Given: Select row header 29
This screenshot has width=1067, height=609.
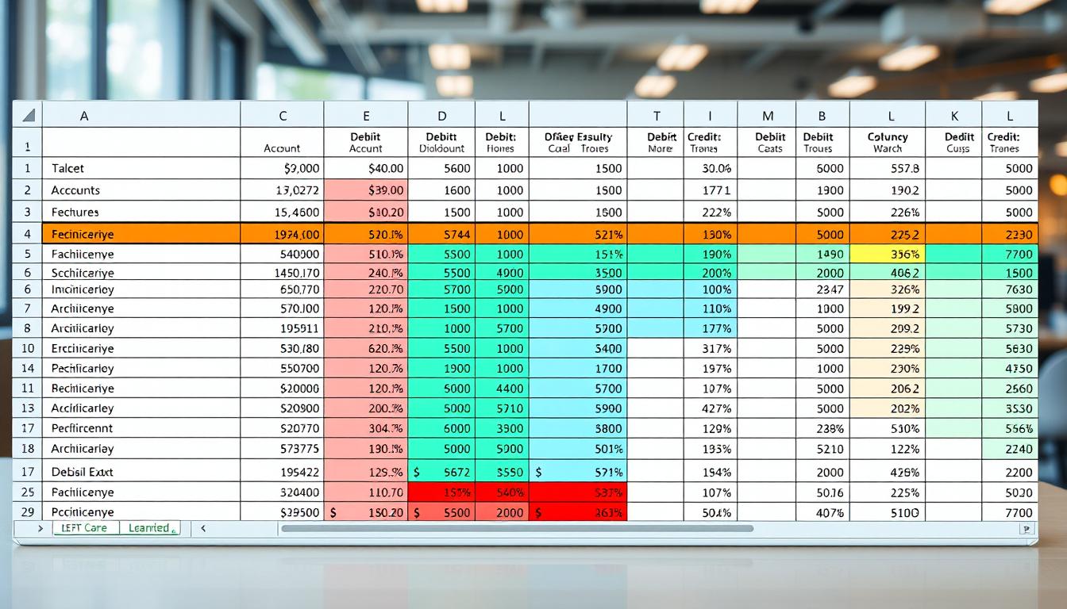Looking at the screenshot, I should [28, 511].
